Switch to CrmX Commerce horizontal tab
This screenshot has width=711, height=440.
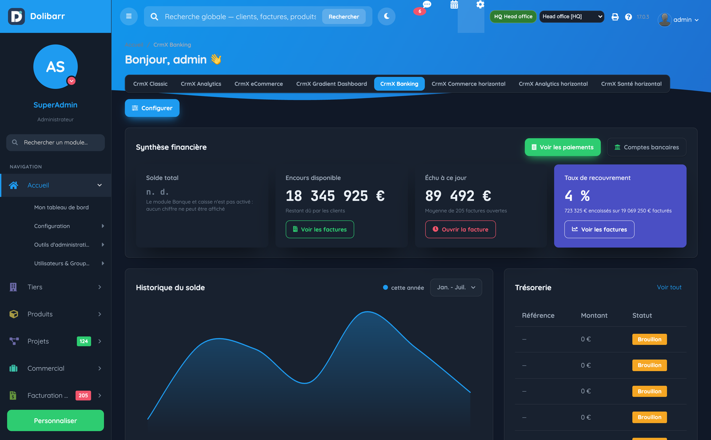pos(468,84)
